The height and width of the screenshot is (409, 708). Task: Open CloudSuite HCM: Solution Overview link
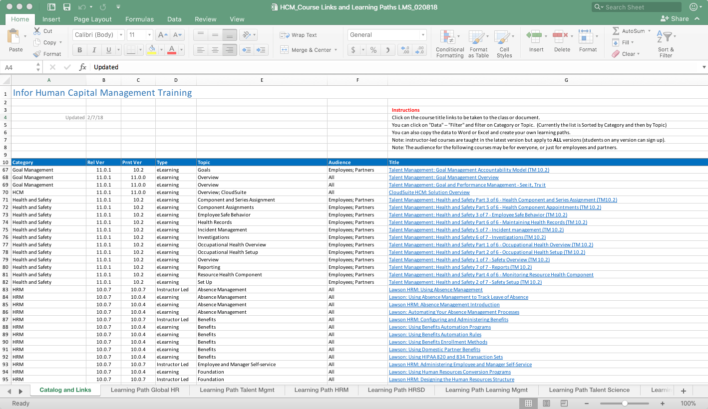click(429, 192)
